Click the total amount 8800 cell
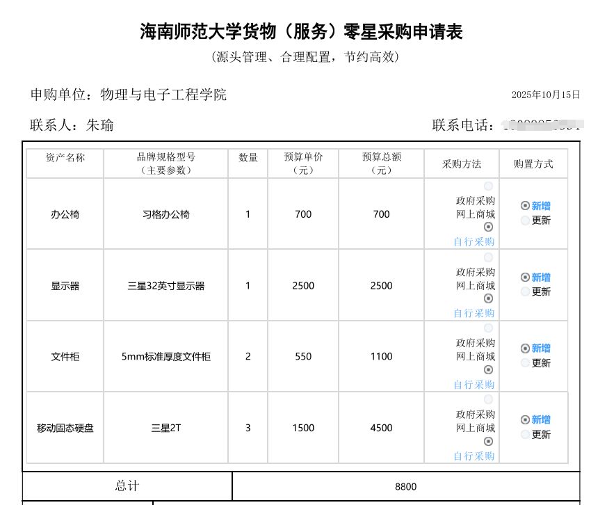The width and height of the screenshot is (591, 505). tap(405, 486)
